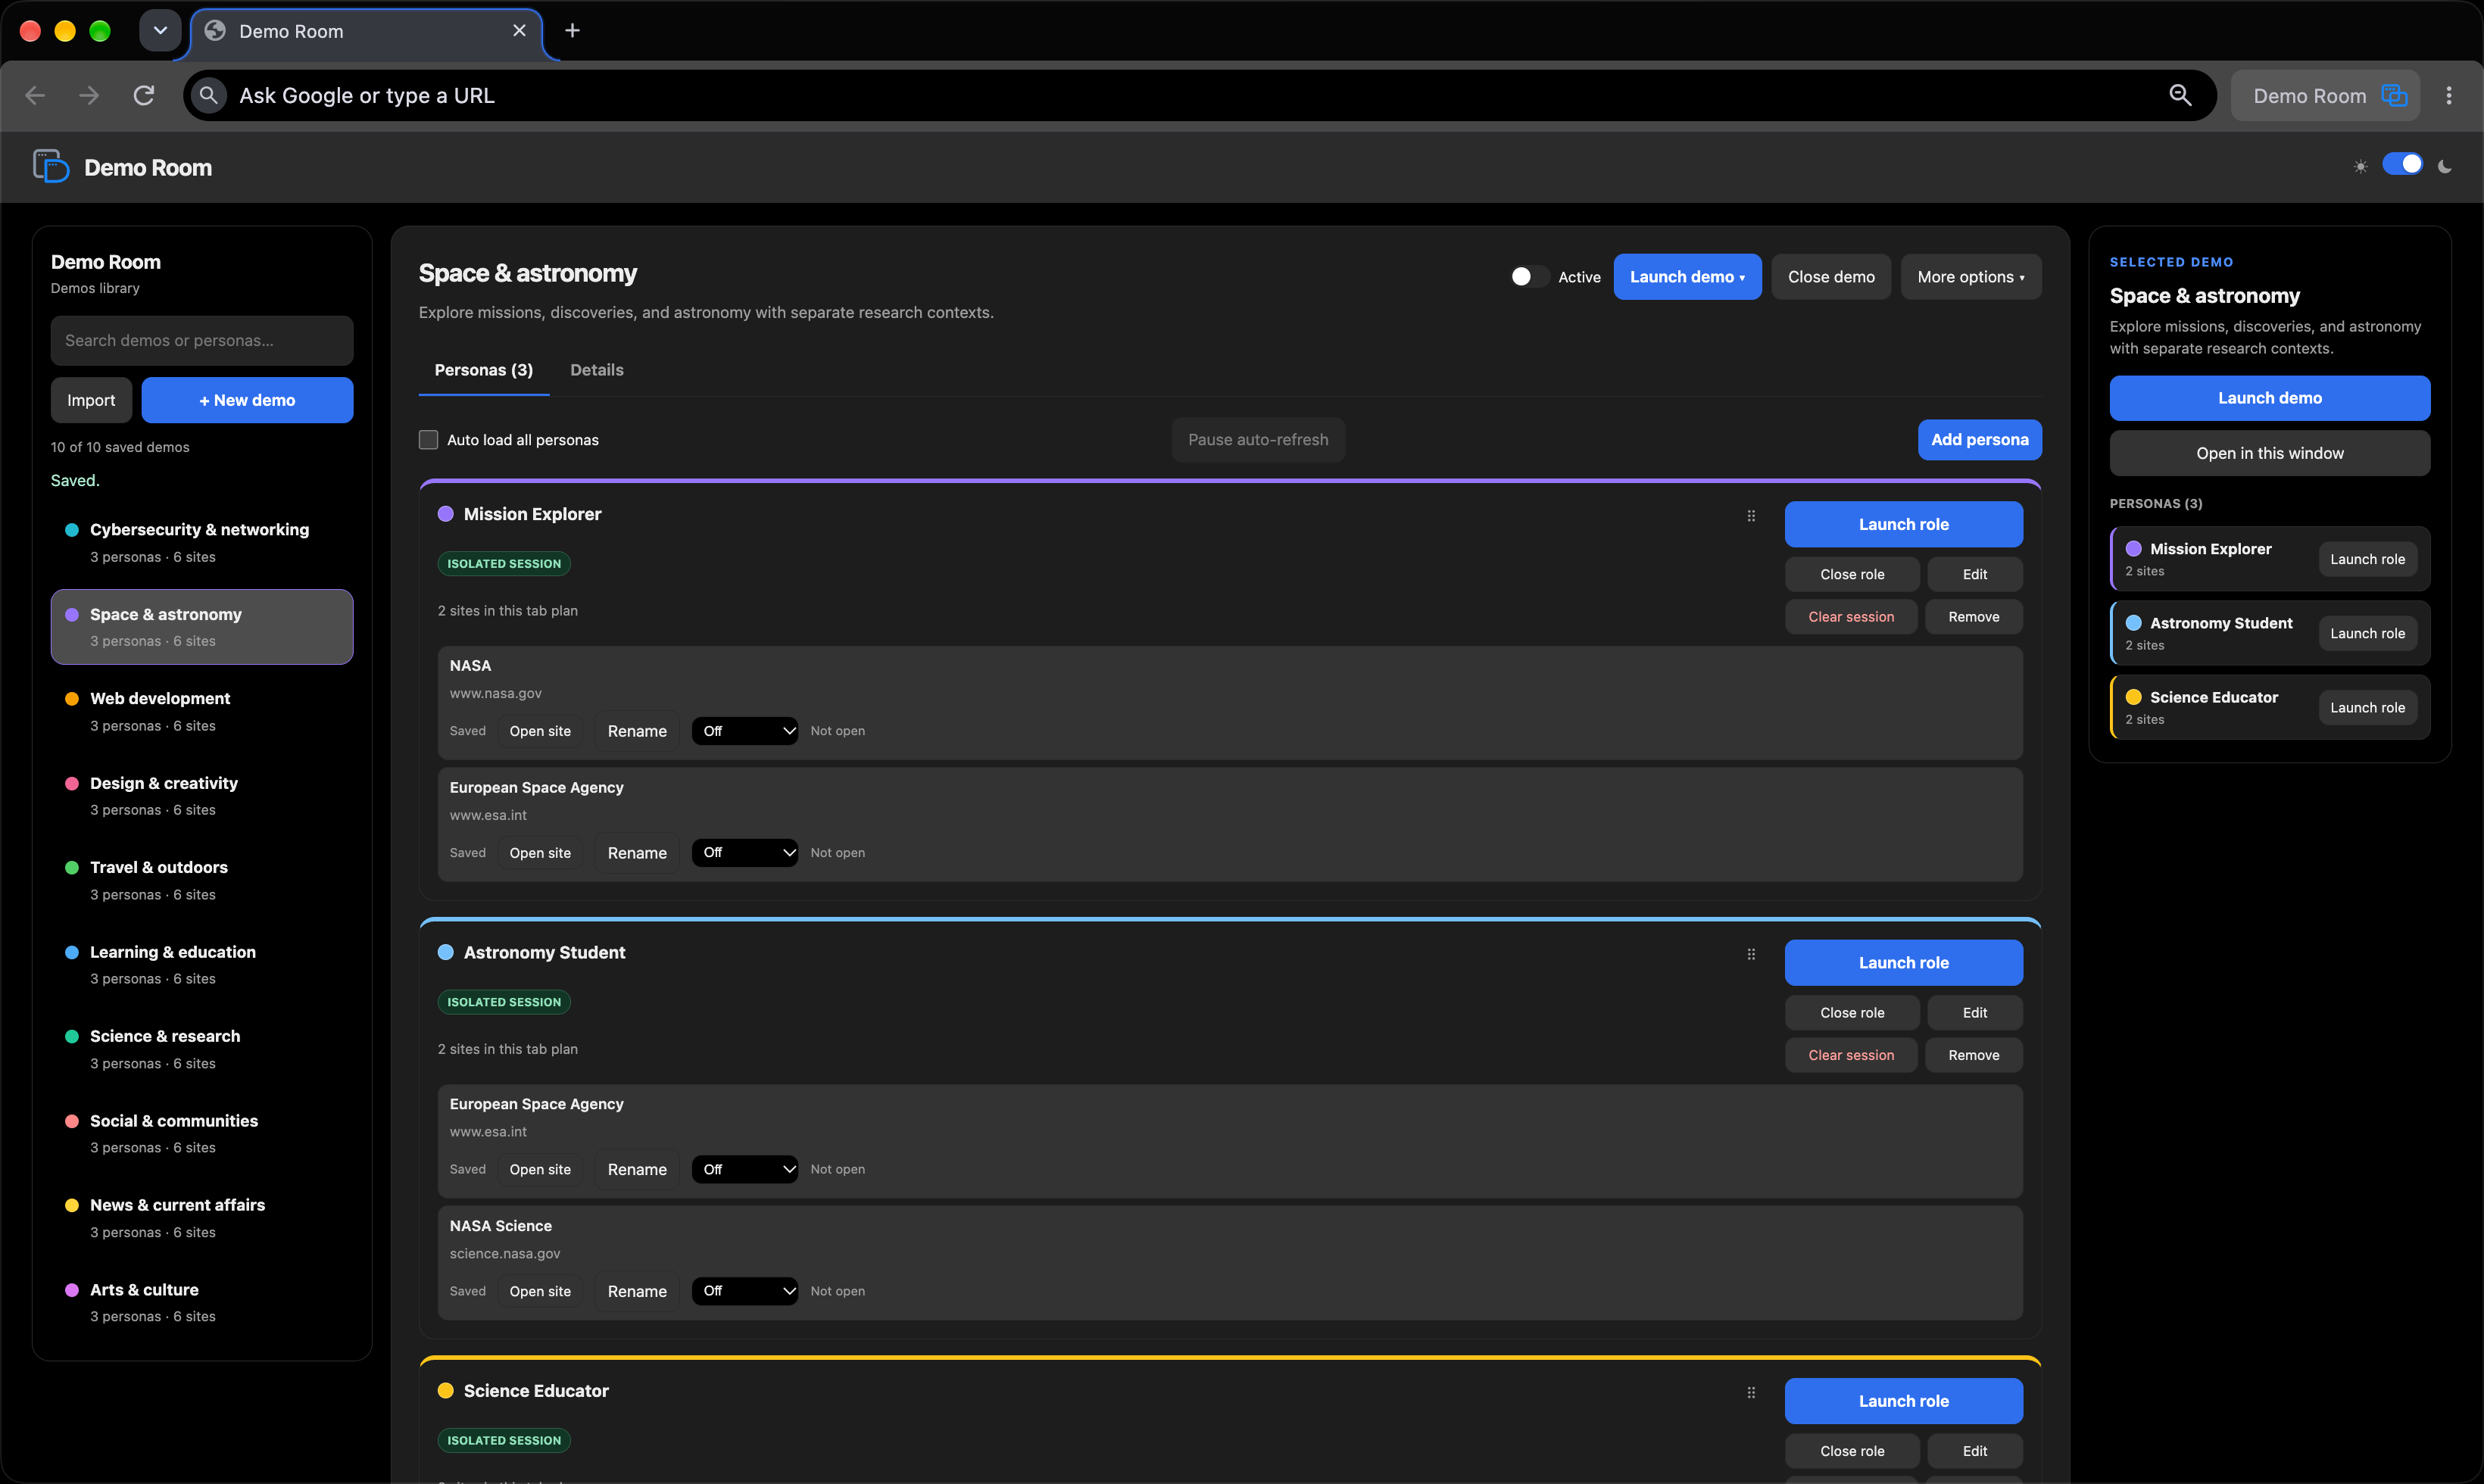The height and width of the screenshot is (1484, 2484).
Task: Open the Cybersecurity & networking demo
Action: [202, 542]
